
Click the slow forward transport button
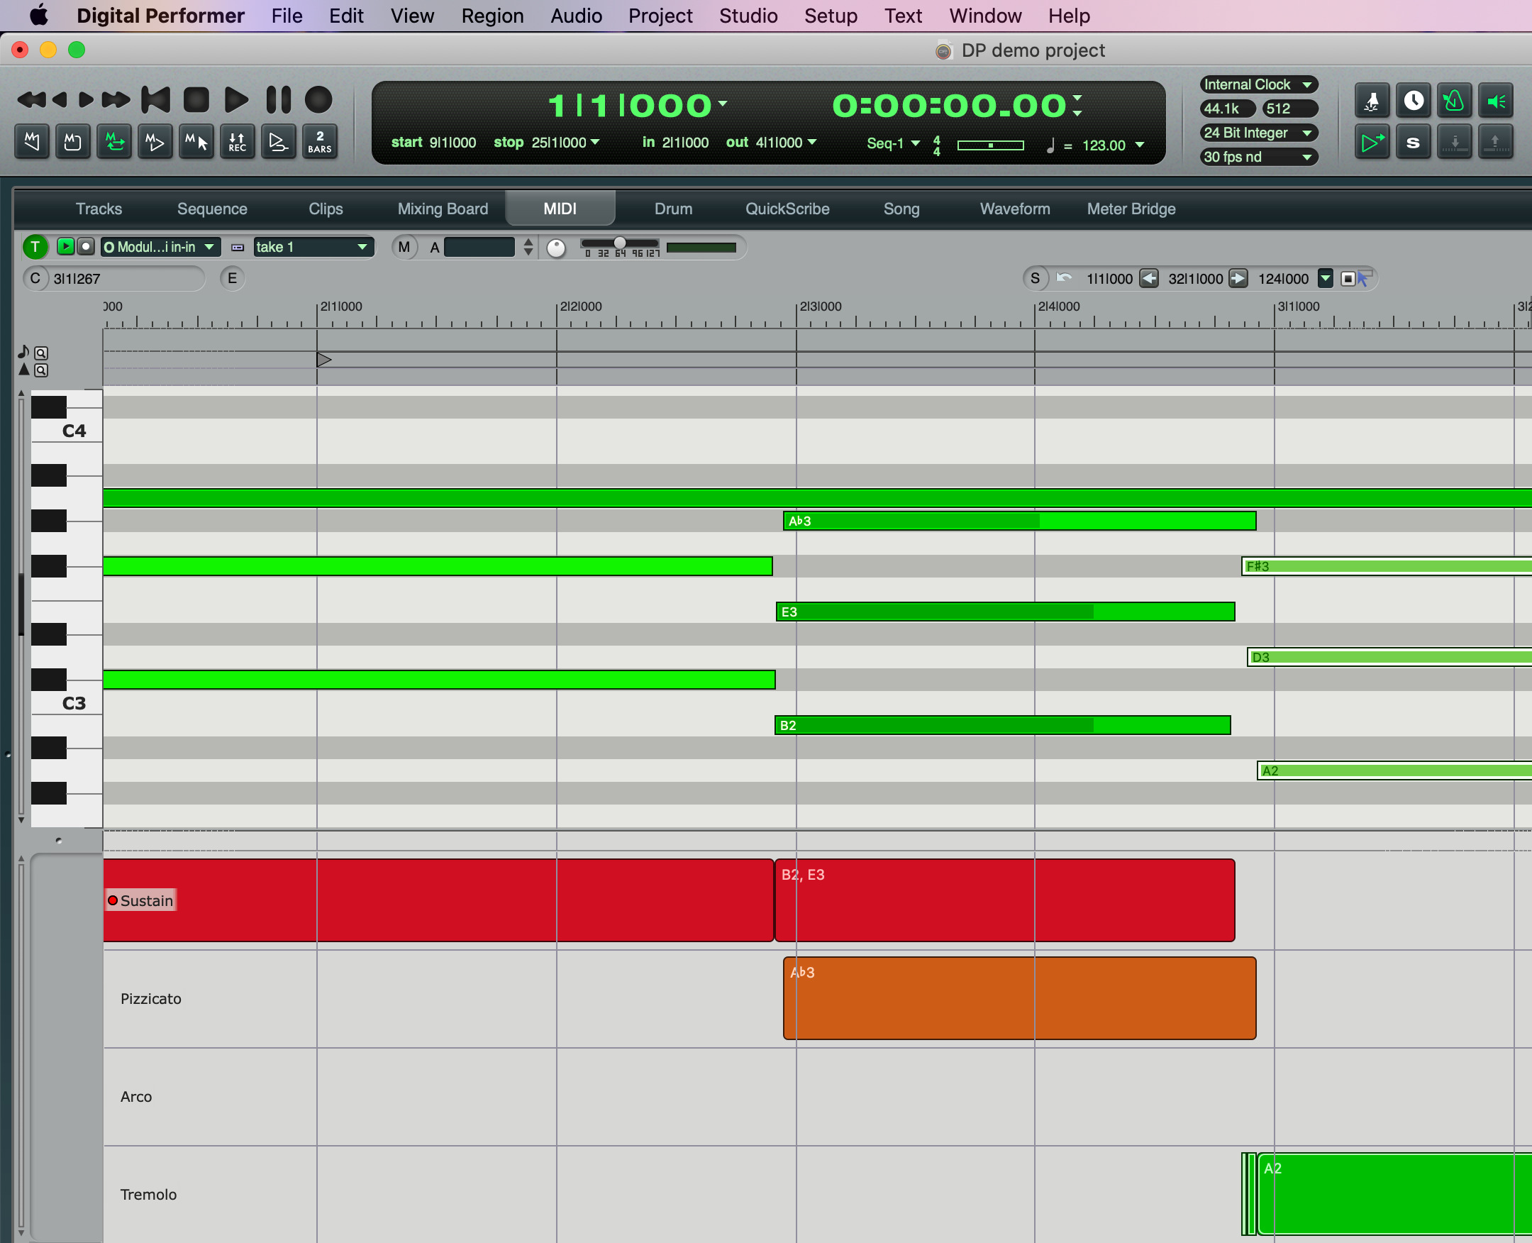click(x=86, y=100)
